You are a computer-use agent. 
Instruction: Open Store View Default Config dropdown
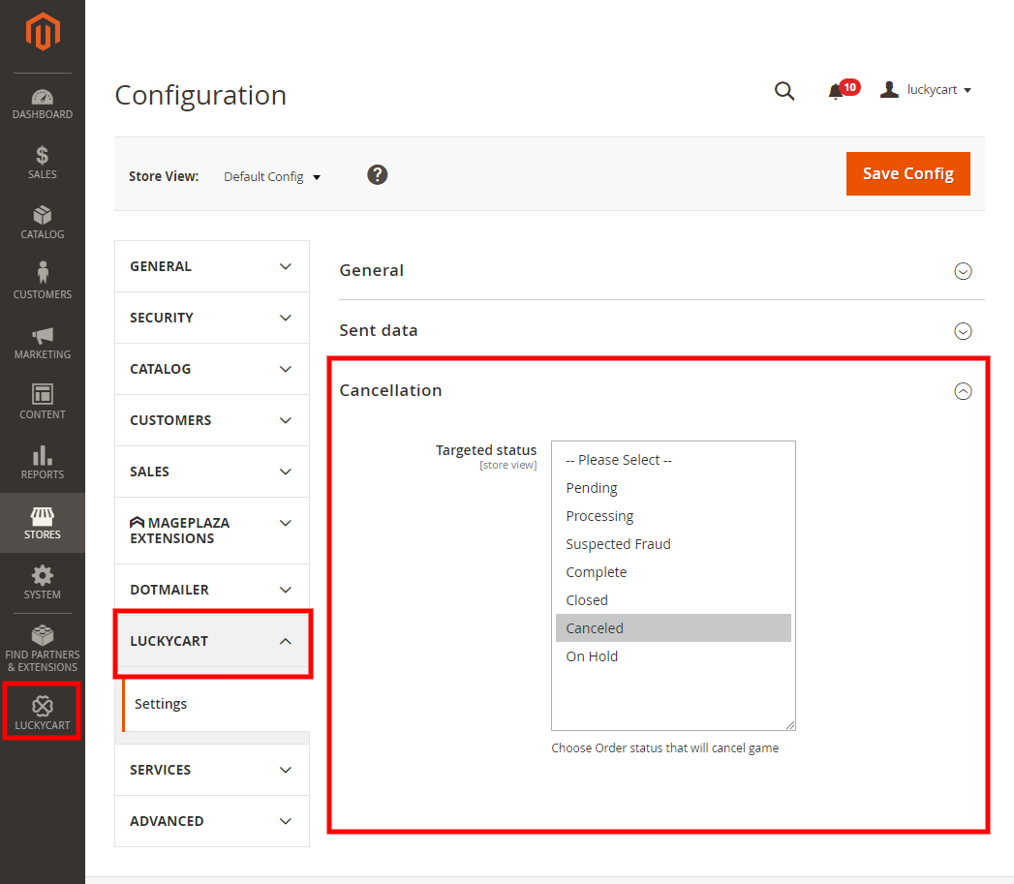click(x=272, y=177)
